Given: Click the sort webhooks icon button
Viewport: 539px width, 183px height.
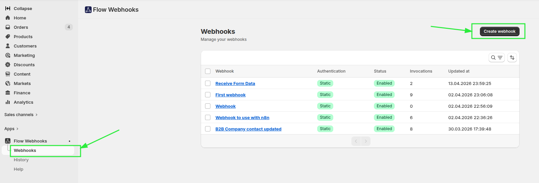Looking at the screenshot, I should (x=512, y=58).
